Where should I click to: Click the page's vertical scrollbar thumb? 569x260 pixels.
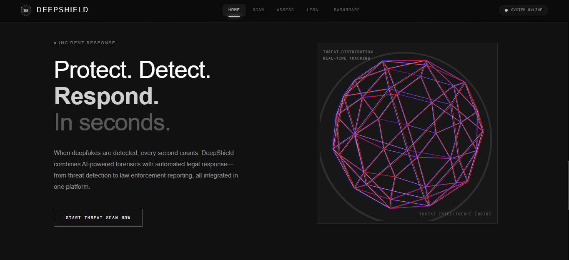(x=567, y=185)
